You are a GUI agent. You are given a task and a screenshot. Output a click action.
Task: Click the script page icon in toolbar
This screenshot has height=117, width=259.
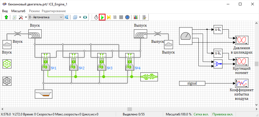15,17
